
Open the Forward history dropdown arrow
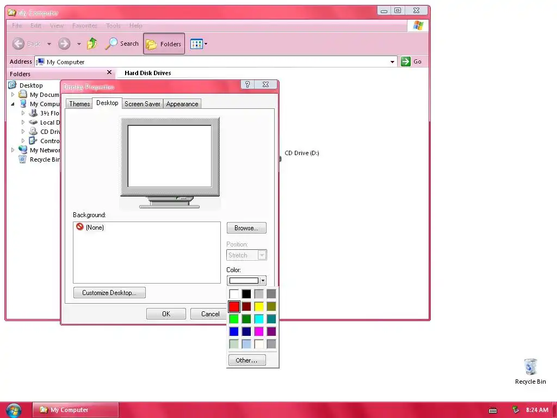(79, 44)
